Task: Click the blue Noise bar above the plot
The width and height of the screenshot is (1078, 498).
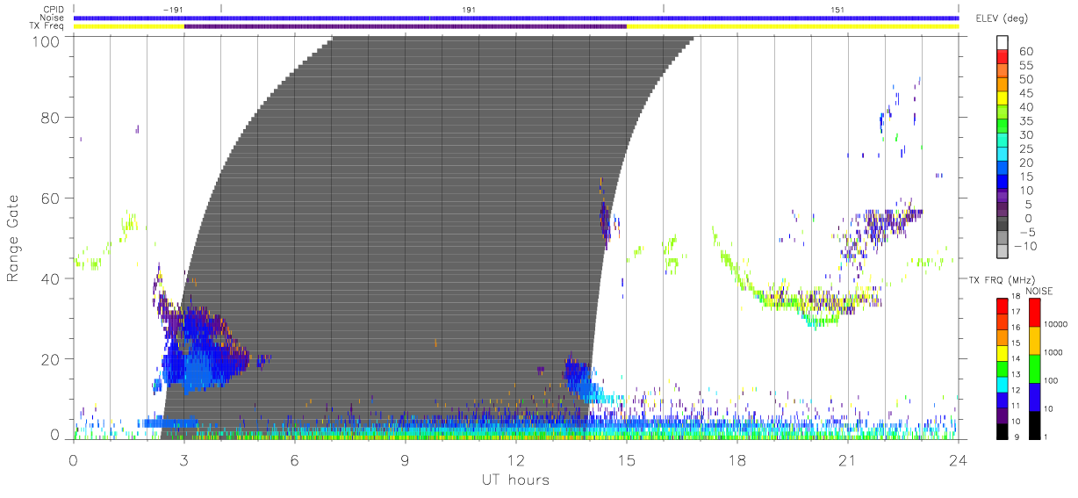Action: tap(516, 18)
